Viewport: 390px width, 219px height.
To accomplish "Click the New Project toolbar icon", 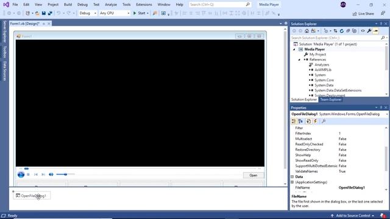I will point(27,13).
